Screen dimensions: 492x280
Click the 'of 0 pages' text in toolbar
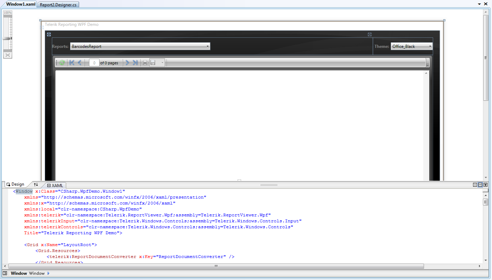pos(109,63)
